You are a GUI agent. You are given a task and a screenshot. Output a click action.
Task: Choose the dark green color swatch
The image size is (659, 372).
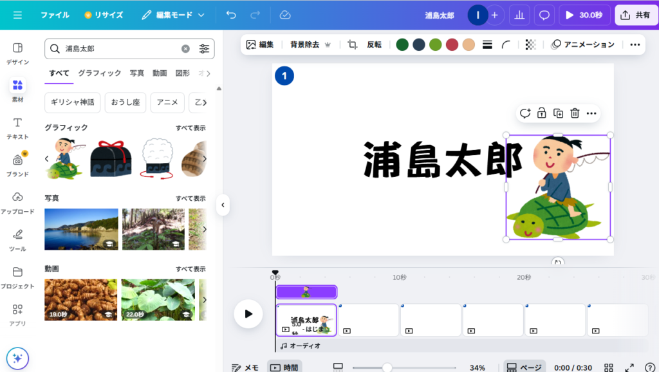402,44
